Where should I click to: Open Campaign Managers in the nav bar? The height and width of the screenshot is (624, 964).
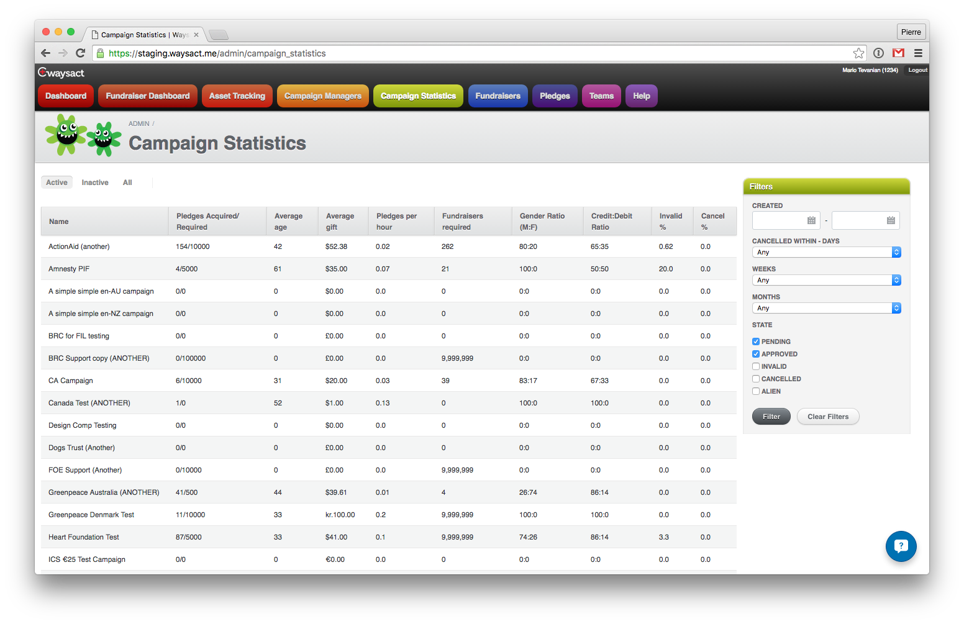[323, 96]
